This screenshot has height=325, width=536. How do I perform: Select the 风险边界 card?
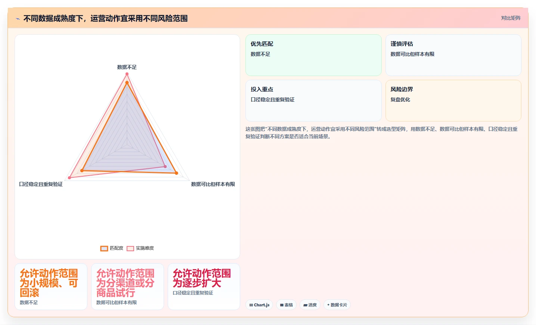tap(453, 101)
